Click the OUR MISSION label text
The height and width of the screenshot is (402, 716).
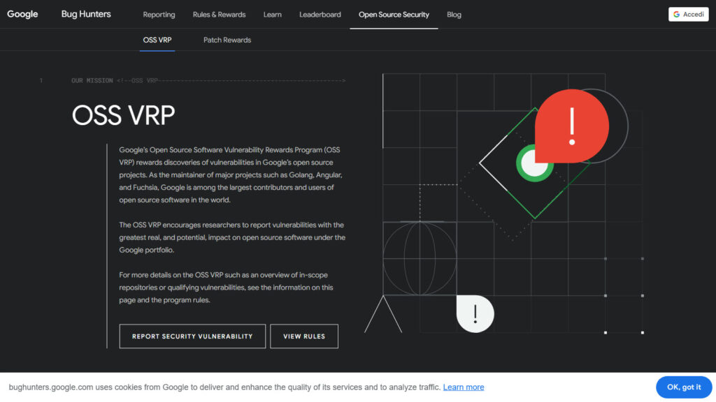tap(92, 81)
